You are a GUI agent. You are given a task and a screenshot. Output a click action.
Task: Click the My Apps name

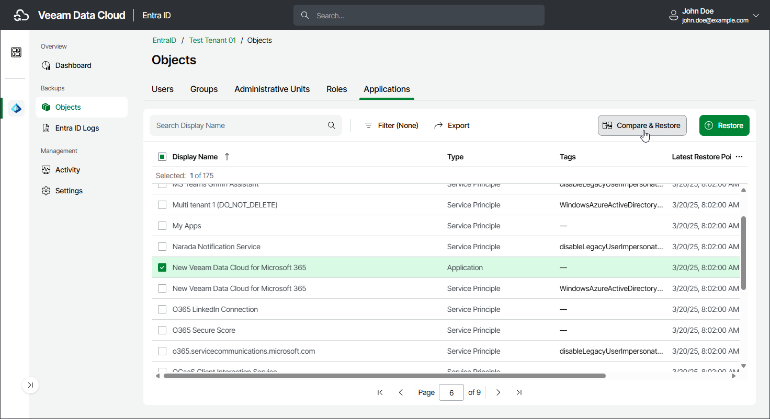(187, 226)
